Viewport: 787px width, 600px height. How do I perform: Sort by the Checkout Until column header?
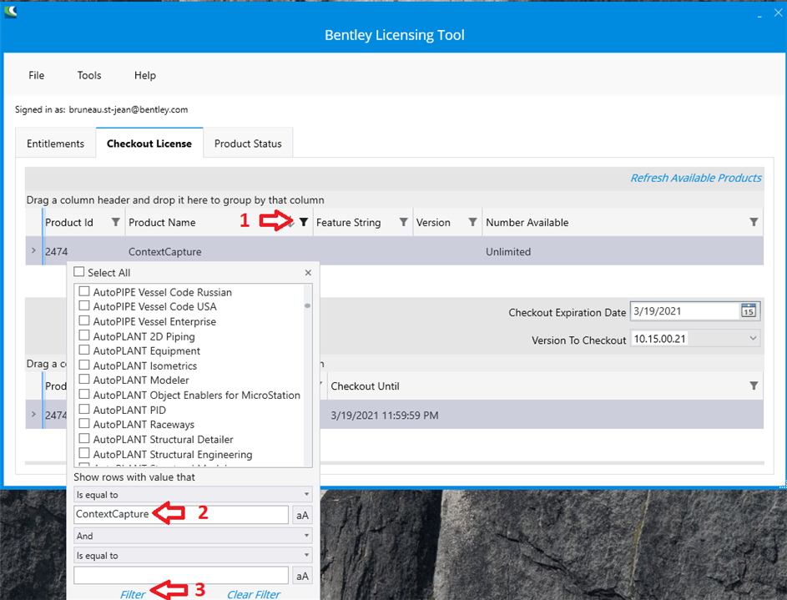[x=365, y=386]
